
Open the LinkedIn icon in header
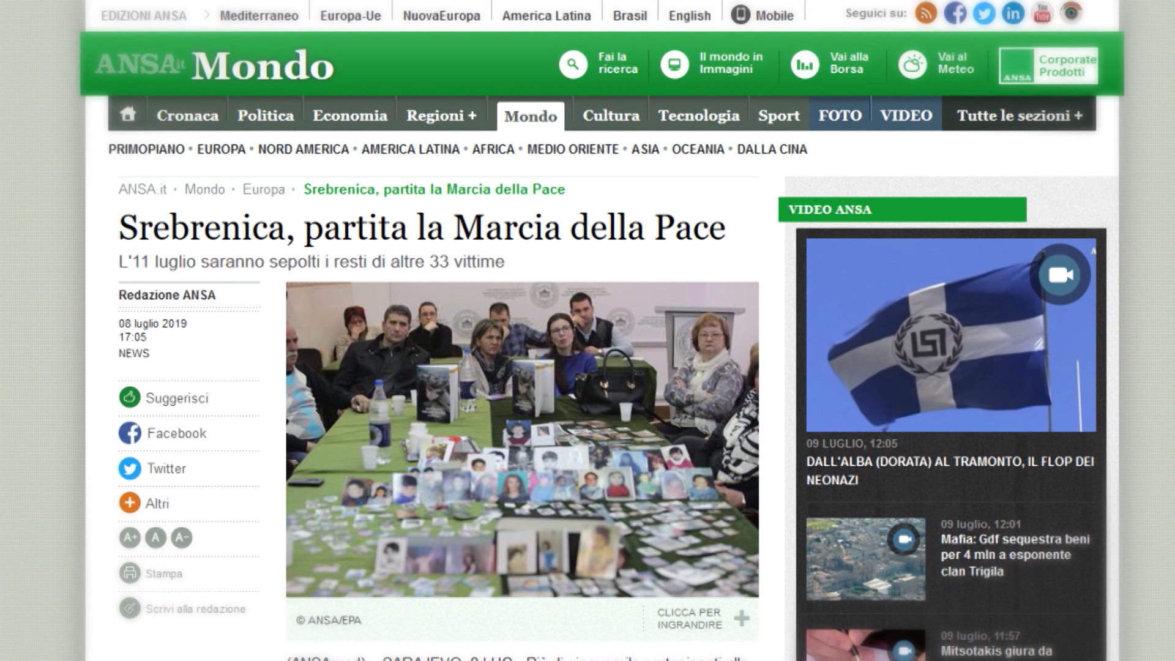[1013, 13]
